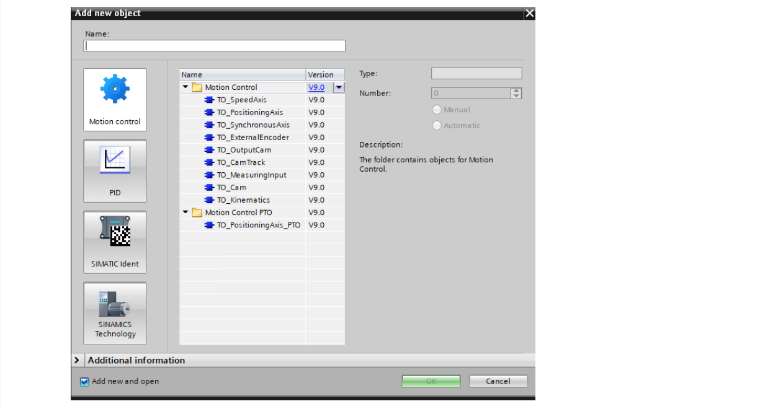Select the Automatic numbering radio button

(437, 125)
